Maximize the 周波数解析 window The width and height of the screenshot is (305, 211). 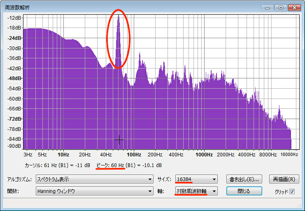pos(281,7)
